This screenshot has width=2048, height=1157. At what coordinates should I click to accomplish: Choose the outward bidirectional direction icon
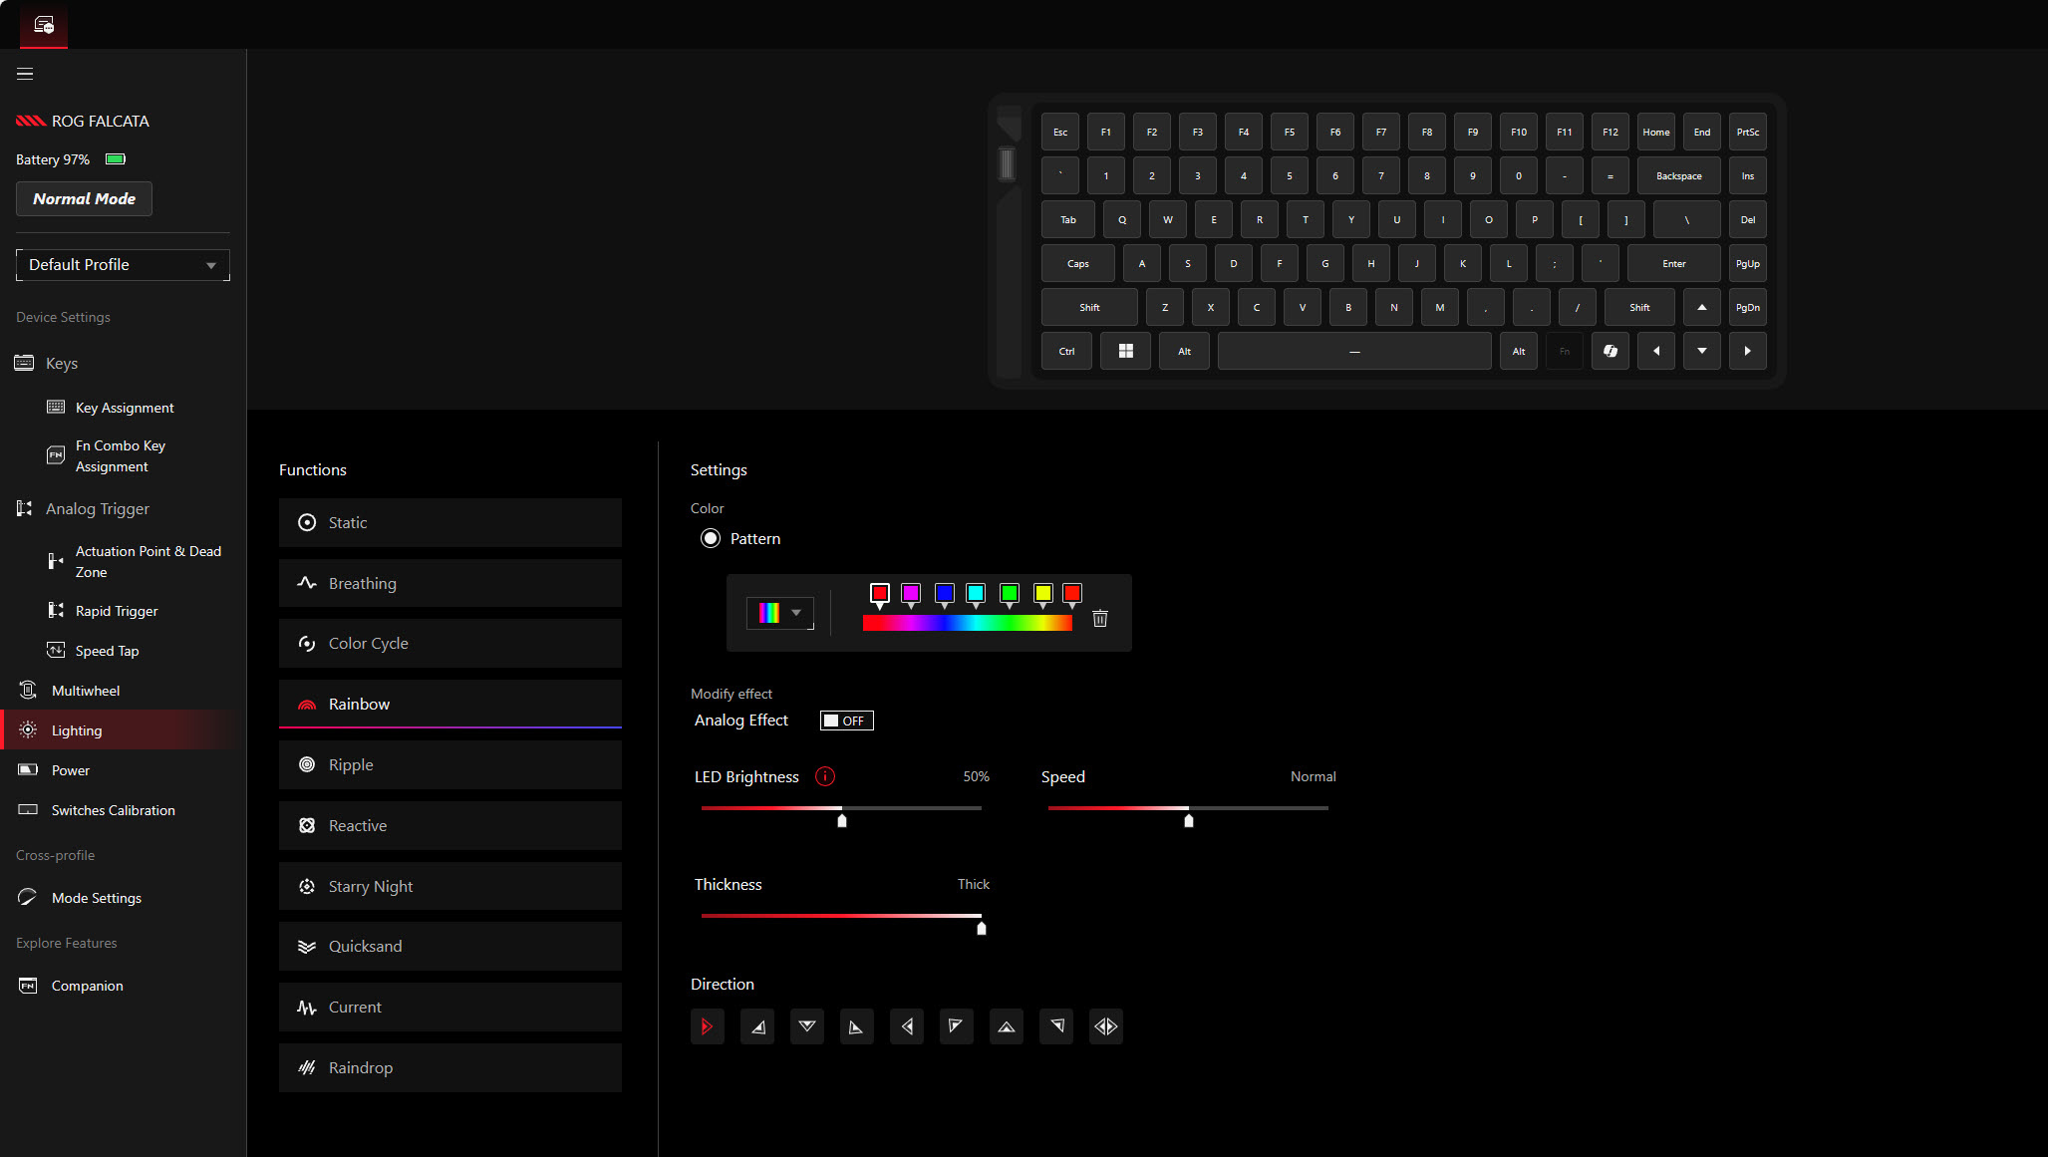(1106, 1026)
